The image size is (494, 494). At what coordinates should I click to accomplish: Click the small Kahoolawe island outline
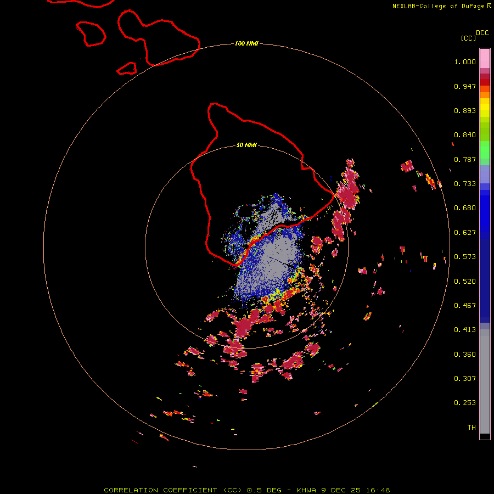click(x=127, y=69)
